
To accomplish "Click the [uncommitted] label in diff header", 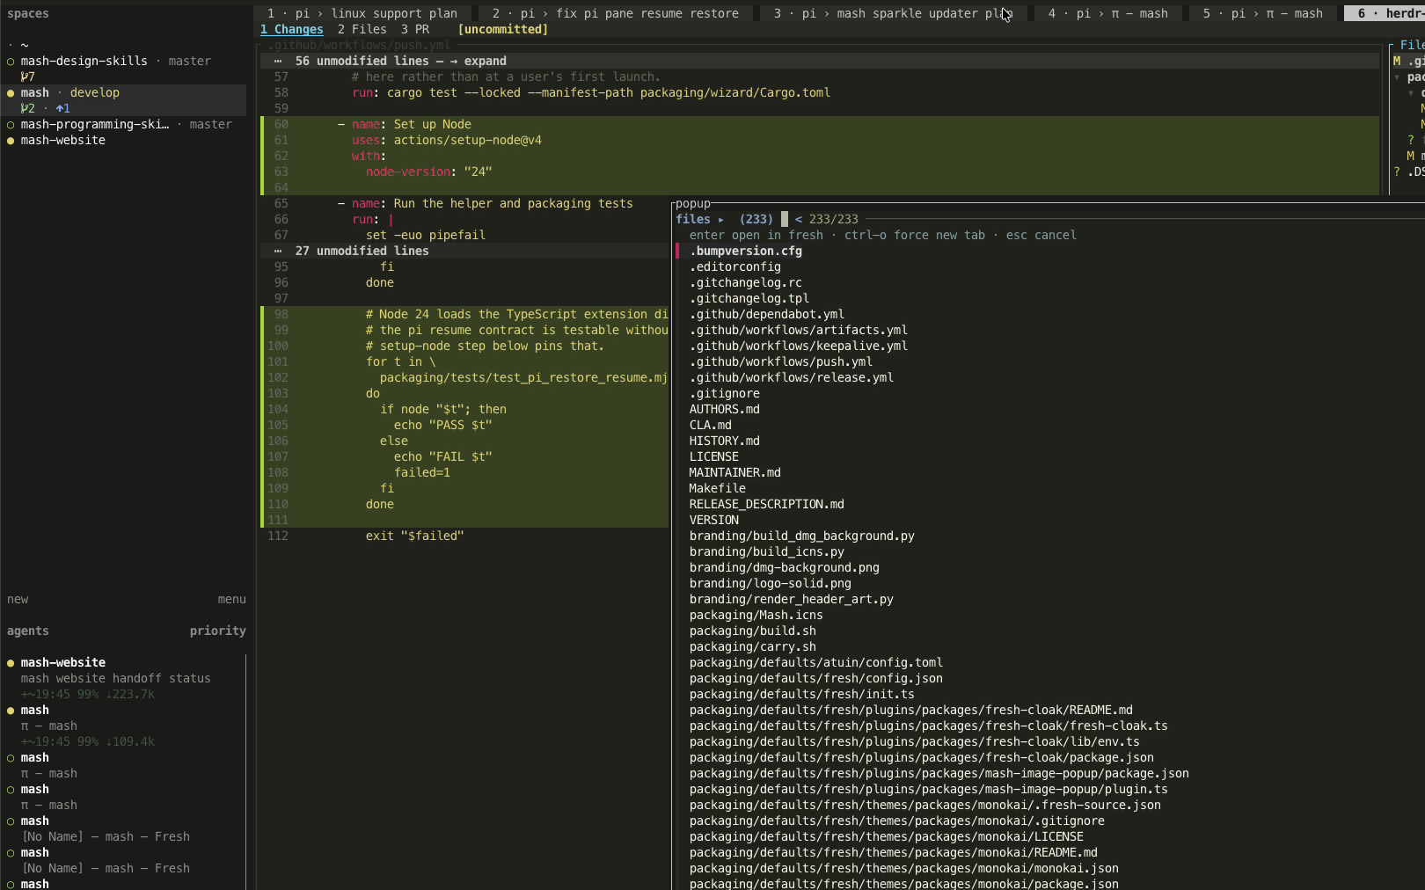I will (503, 29).
